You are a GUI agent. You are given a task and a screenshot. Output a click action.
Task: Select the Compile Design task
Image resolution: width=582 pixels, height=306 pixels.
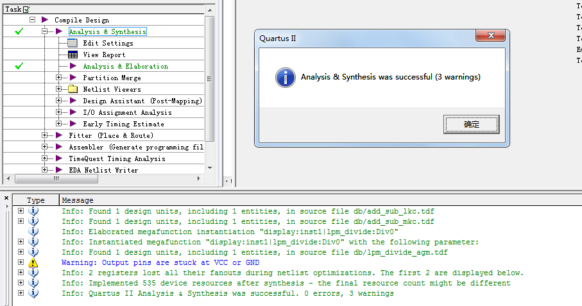point(81,20)
